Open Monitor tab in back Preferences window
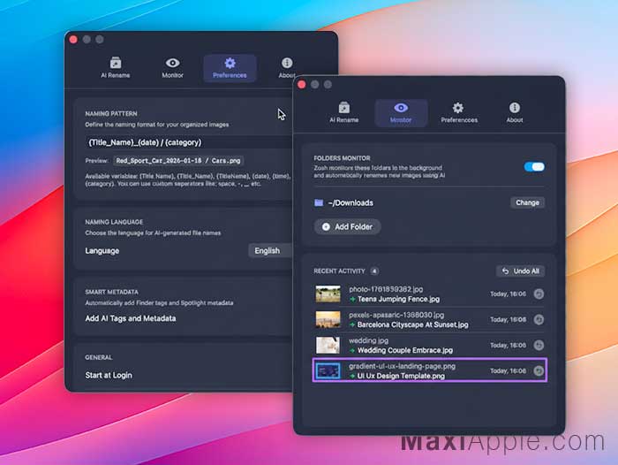618x465 pixels. 173,68
